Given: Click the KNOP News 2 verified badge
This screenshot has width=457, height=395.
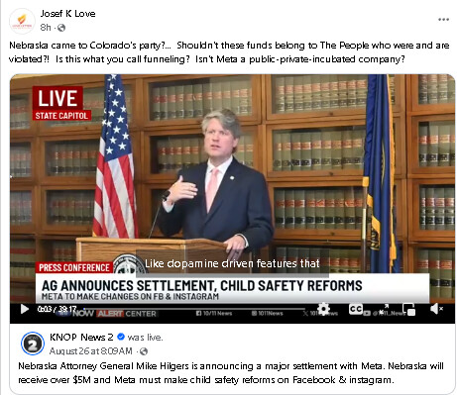Looking at the screenshot, I should point(121,337).
